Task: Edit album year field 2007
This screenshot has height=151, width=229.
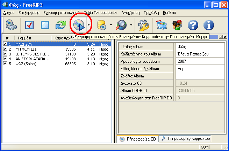Action: click(x=200, y=61)
